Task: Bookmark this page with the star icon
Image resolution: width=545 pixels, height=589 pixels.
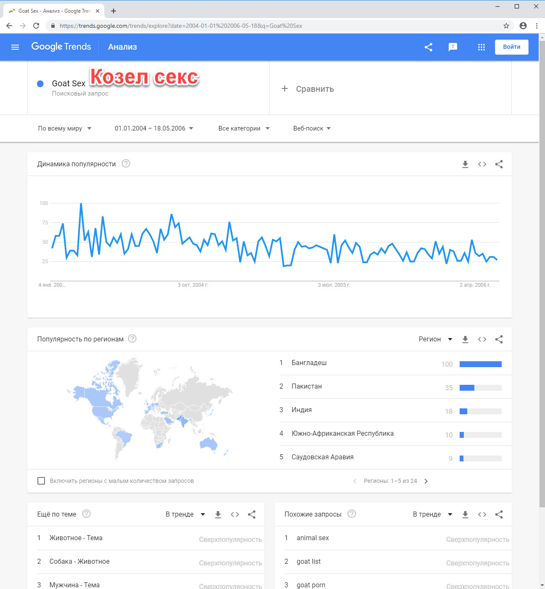Action: [506, 26]
